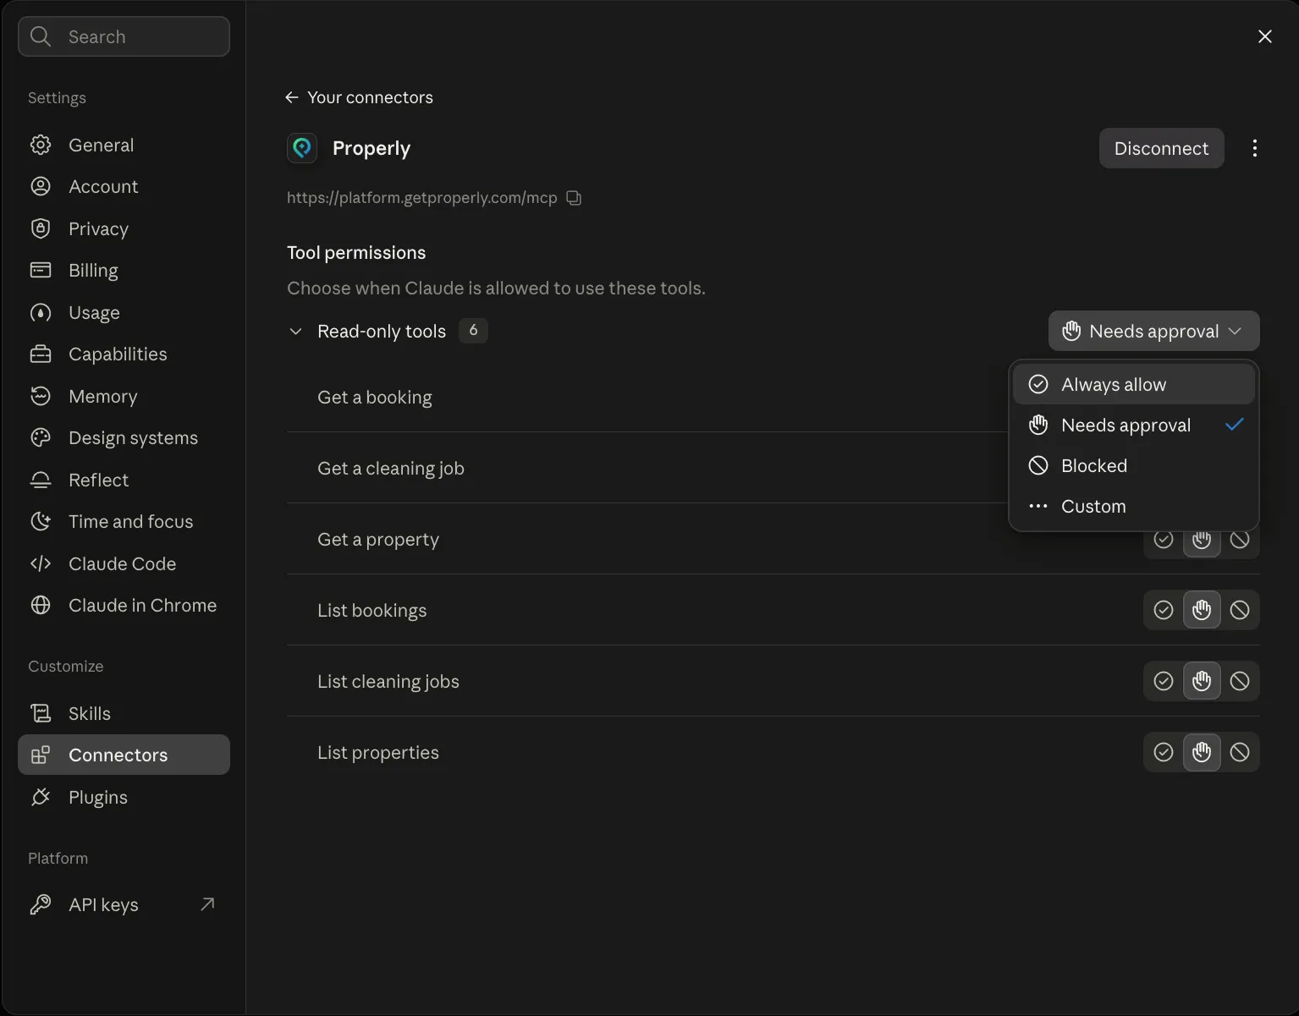Select Connectors in the sidebar
Image resolution: width=1299 pixels, height=1016 pixels.
(x=124, y=755)
